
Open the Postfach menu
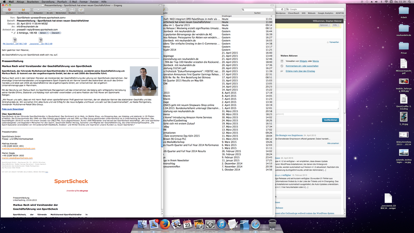pyautogui.click(x=62, y=2)
